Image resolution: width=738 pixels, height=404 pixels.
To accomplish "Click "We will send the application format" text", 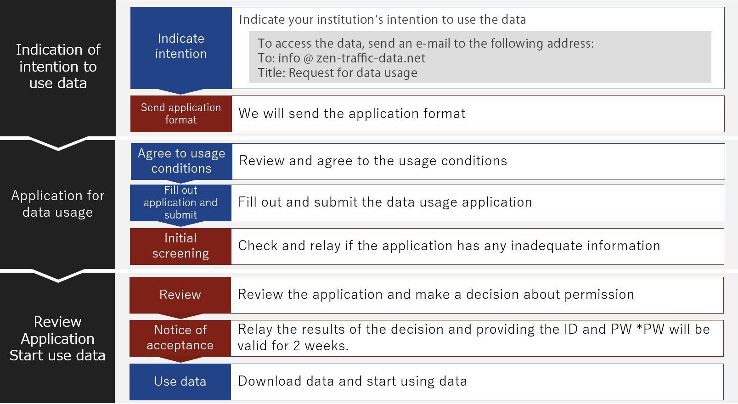I will click(352, 113).
